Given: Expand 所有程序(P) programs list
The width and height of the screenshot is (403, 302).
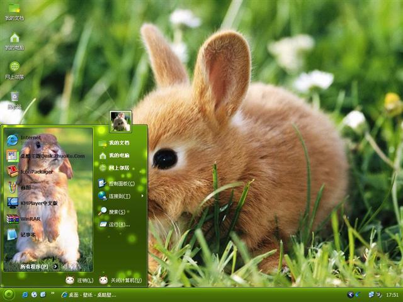Looking at the screenshot, I should point(38,266).
